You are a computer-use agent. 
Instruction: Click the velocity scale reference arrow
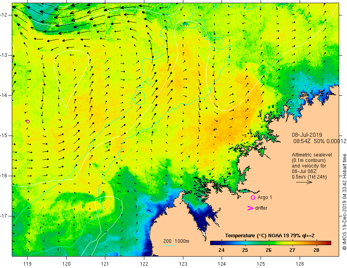click(x=304, y=182)
